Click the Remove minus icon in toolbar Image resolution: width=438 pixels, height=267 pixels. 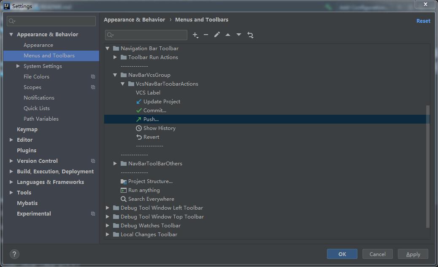[x=206, y=35]
